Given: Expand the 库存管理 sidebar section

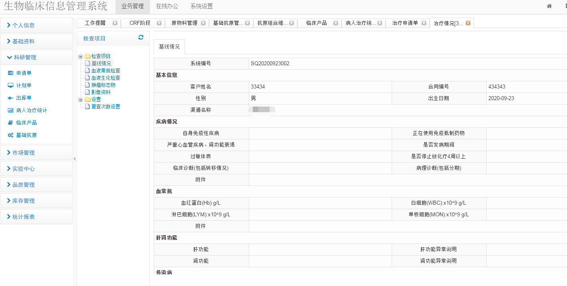Looking at the screenshot, I should coord(23,201).
